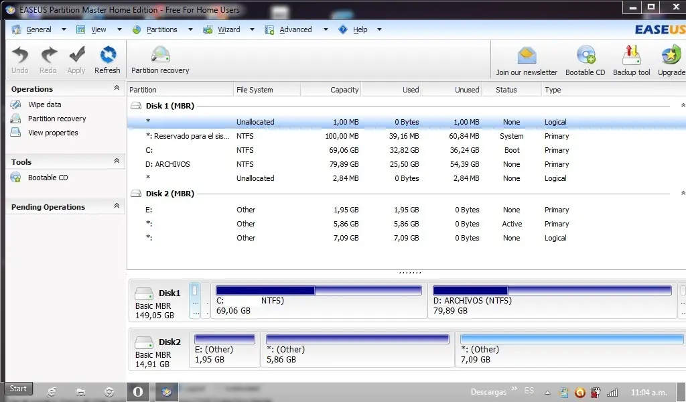
Task: Click the Disk 2 (MBR) group header
Action: click(x=169, y=194)
